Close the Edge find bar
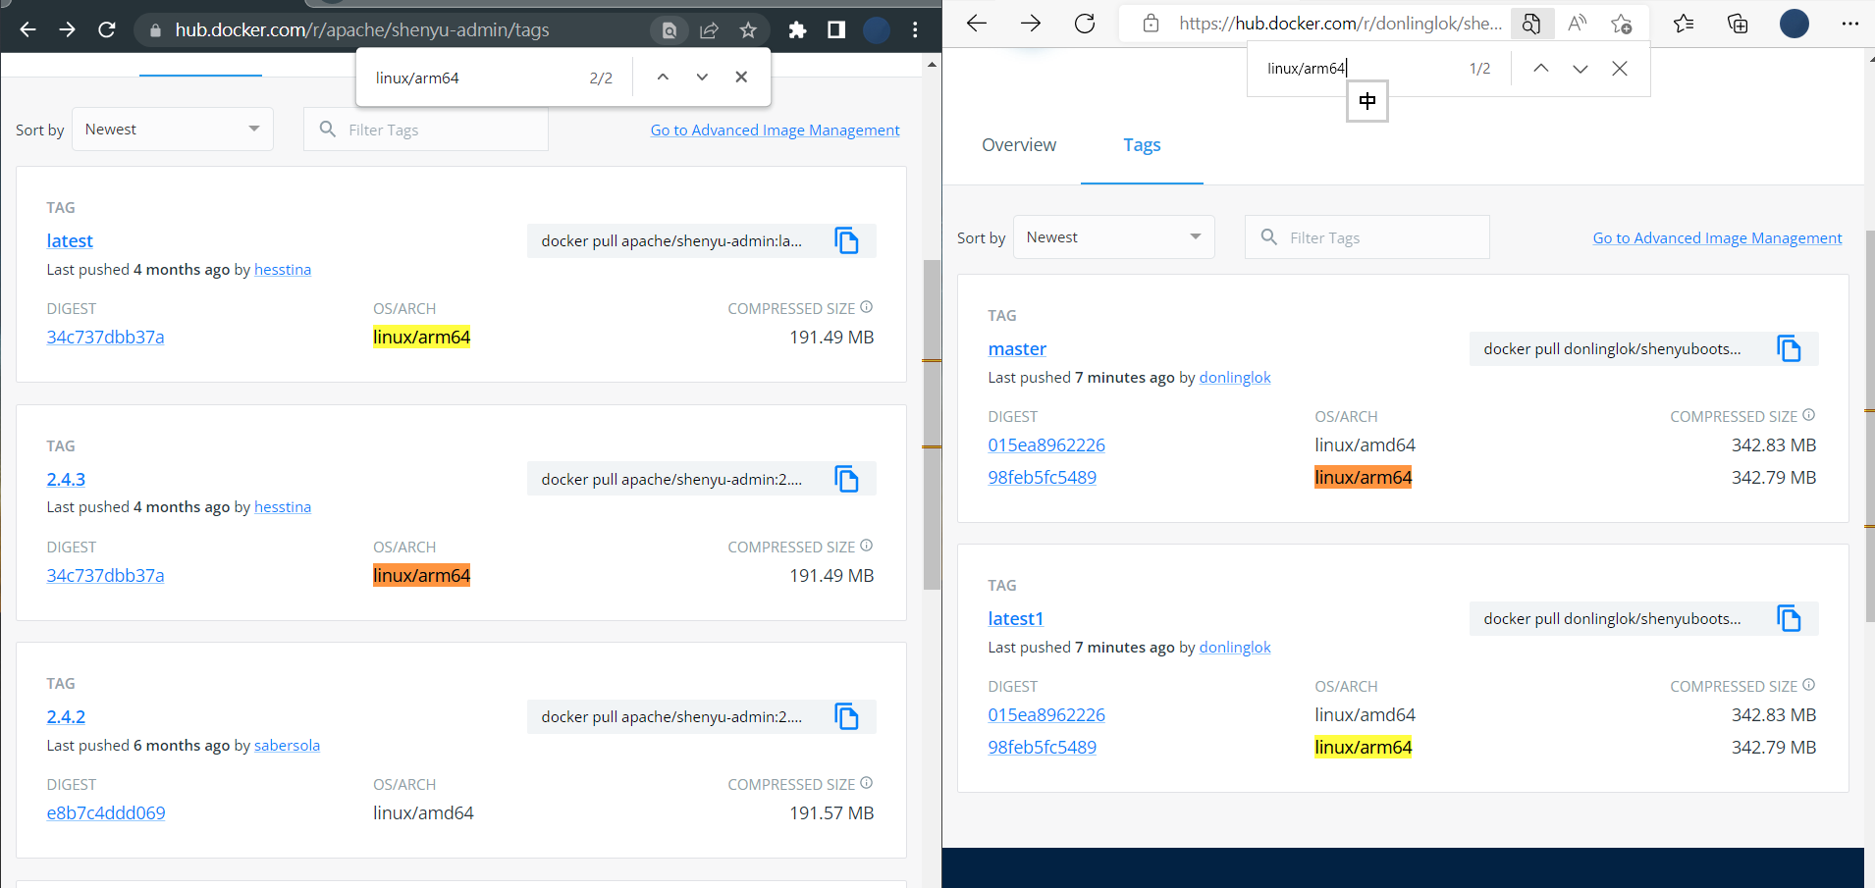 [x=1620, y=68]
